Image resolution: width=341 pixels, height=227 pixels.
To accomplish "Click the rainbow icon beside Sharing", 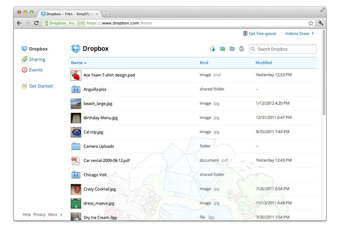I will 25,59.
